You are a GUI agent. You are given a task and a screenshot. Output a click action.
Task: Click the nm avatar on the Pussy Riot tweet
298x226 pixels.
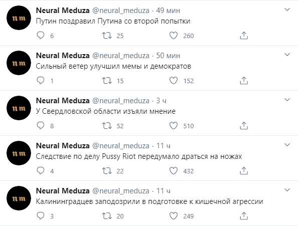coord(19,153)
